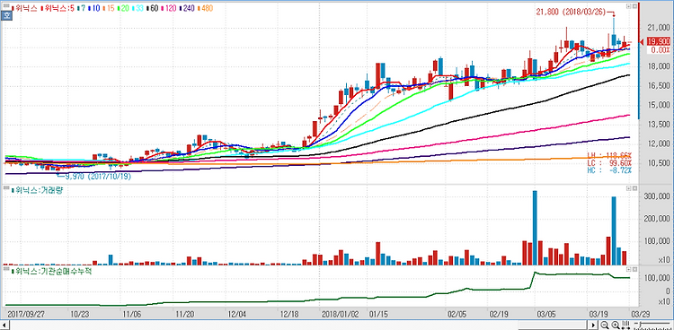
Task: Select the 15-day moving average legend
Action: pos(109,8)
